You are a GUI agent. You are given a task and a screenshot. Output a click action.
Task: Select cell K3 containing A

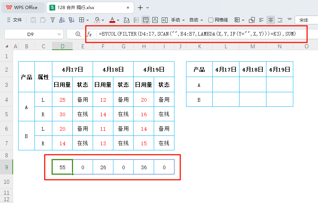coord(200,85)
